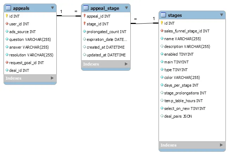The image size is (229, 155).
Task: Click the stages table icon
Action: (x=163, y=15)
